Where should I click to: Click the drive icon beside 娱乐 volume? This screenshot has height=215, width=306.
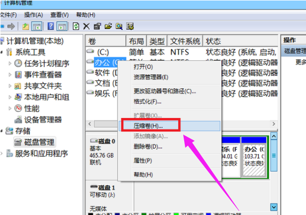pyautogui.click(x=90, y=92)
